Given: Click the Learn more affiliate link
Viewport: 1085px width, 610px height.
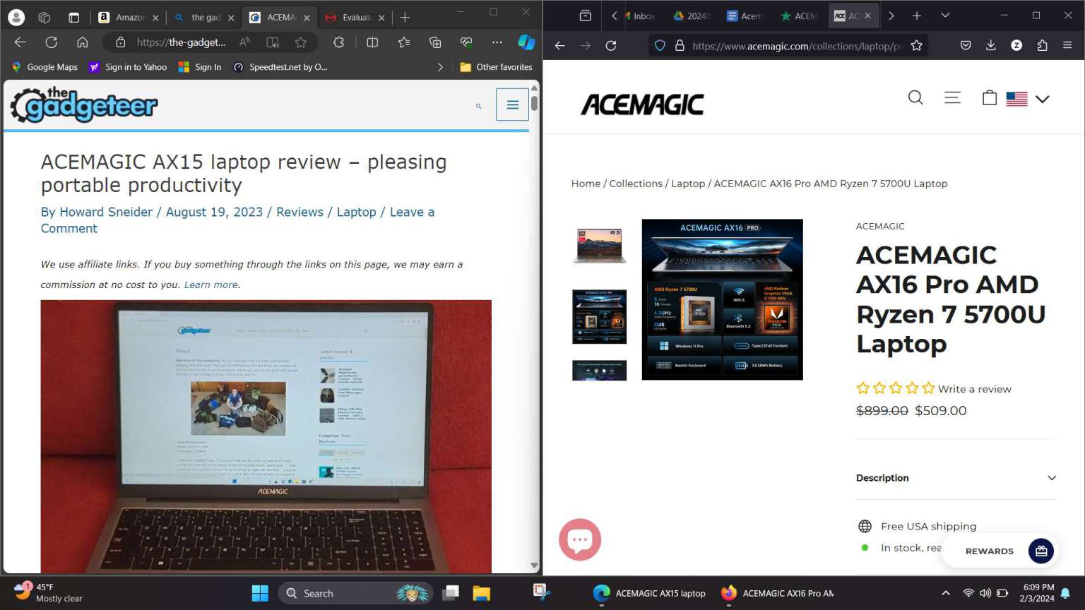Looking at the screenshot, I should tap(210, 285).
